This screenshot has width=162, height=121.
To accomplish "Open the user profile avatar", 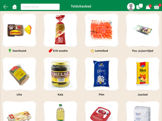I will point(131,7).
